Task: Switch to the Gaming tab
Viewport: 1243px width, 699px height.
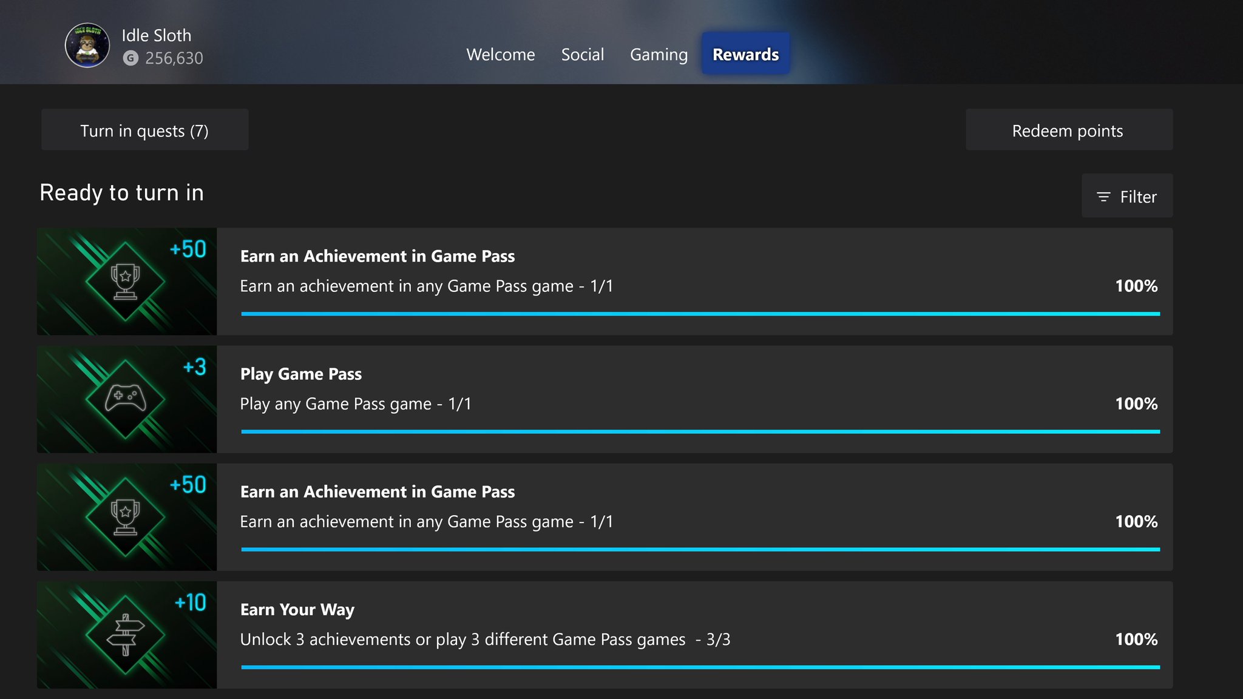Action: (658, 53)
